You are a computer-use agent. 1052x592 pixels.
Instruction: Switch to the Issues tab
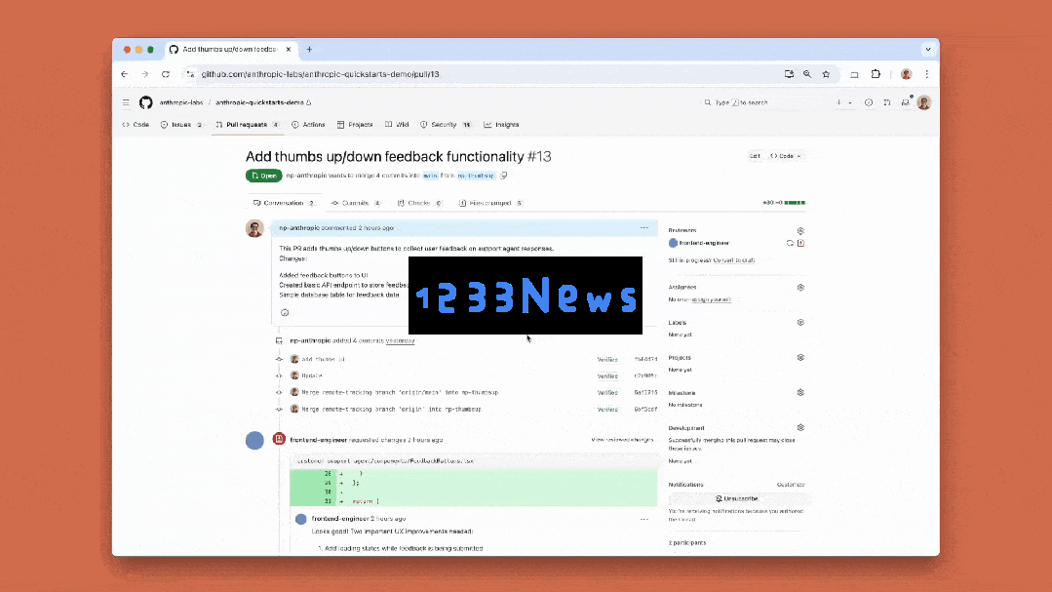click(181, 125)
